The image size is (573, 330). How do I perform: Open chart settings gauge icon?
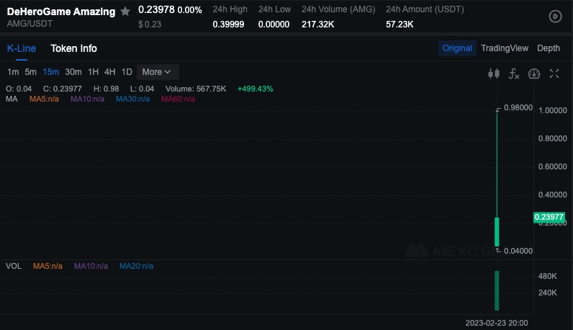coord(534,74)
